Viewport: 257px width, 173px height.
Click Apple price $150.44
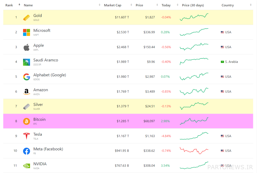149,47
